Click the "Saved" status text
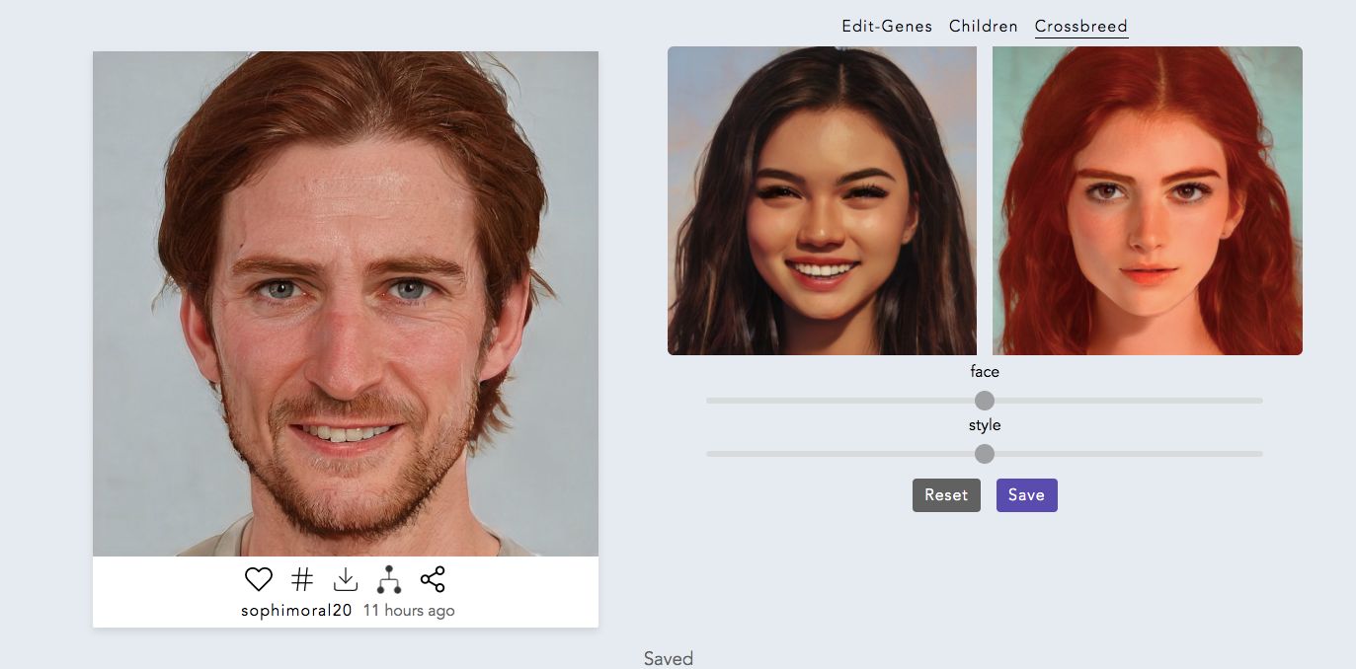 (669, 658)
